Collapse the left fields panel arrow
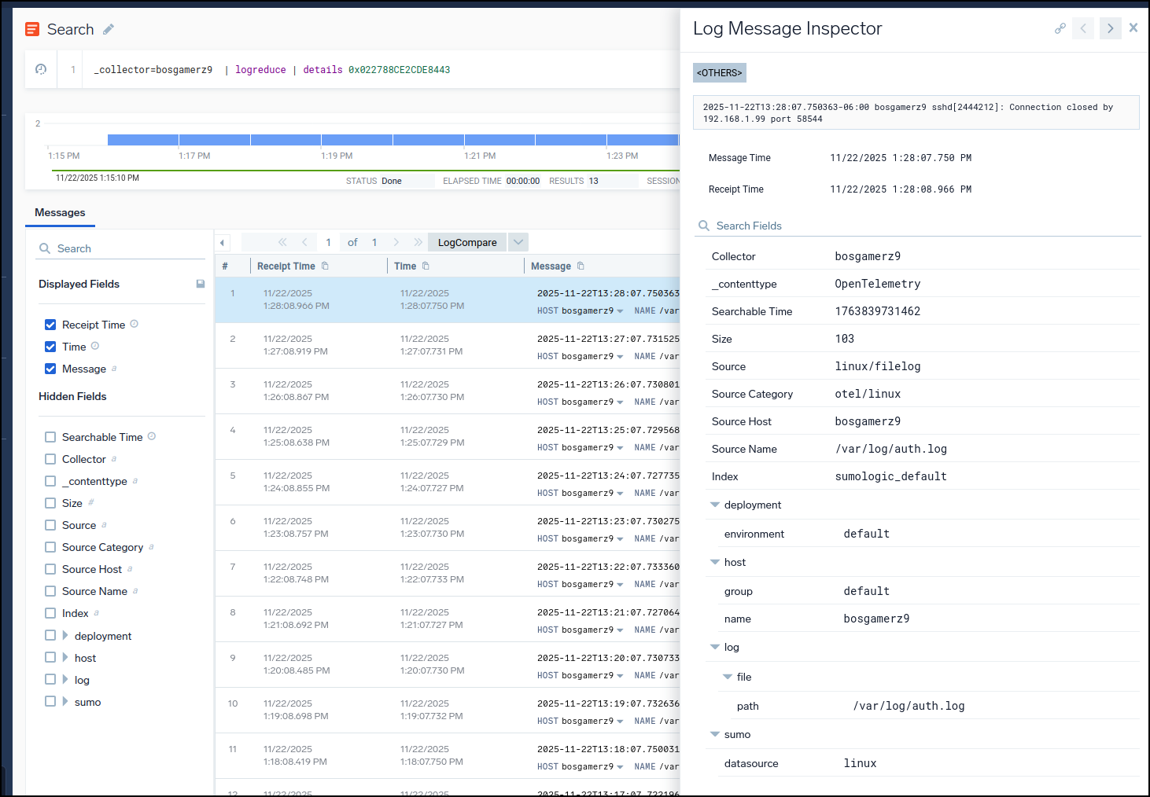 [x=223, y=243]
